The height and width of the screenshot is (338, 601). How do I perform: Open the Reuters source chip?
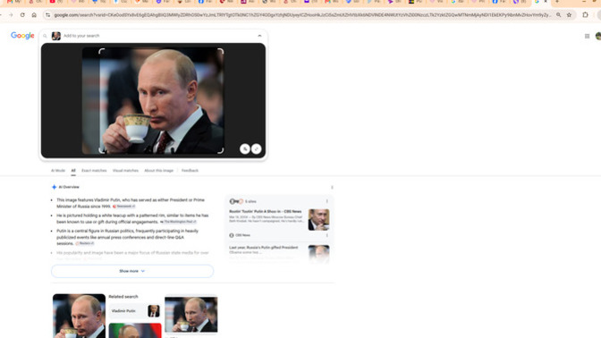click(85, 243)
